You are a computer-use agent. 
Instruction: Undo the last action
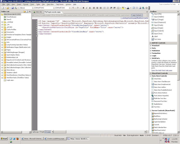(73, 8)
